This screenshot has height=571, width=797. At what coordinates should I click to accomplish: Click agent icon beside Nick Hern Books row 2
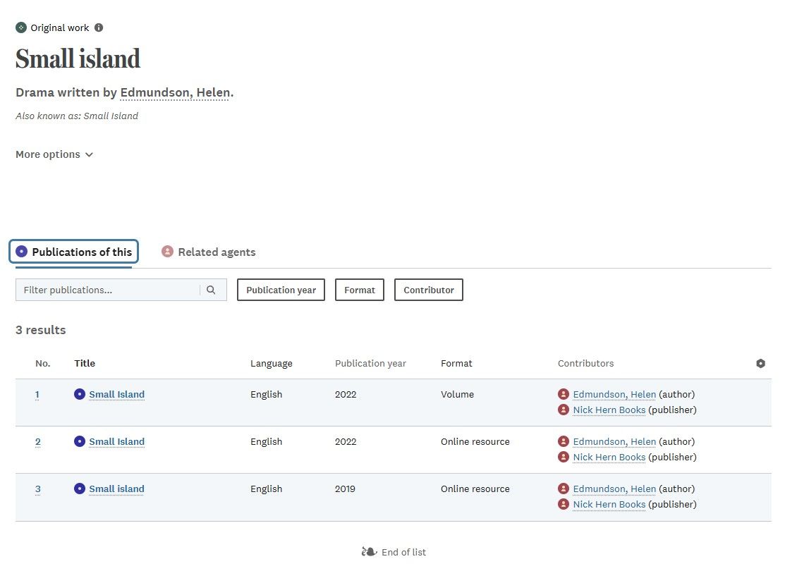pos(563,457)
